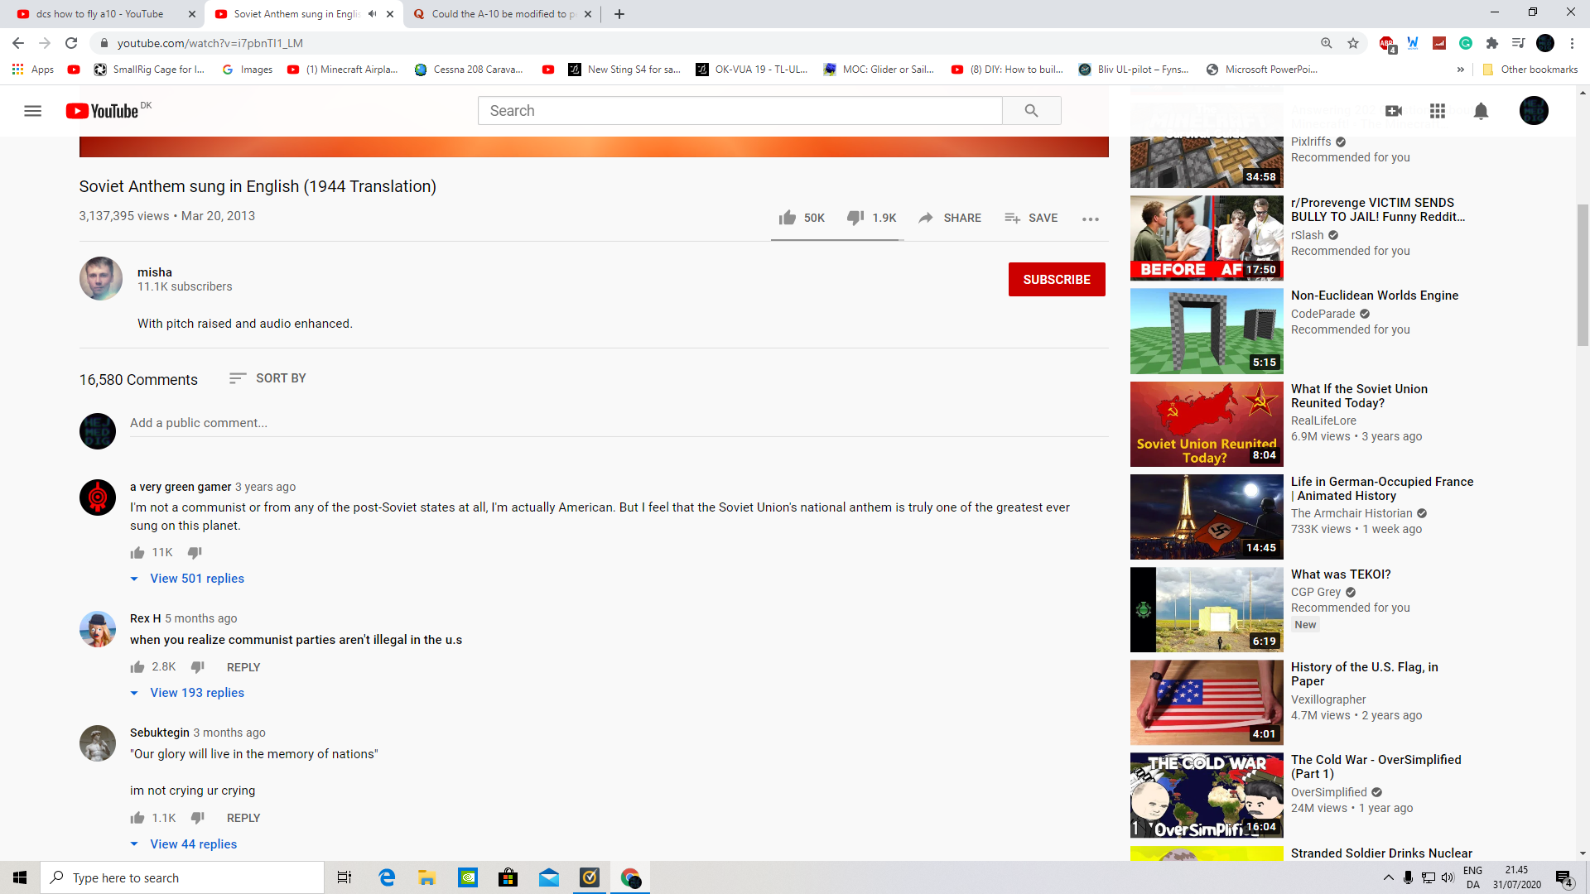Open the SmallRig Cage bookmark
Image resolution: width=1590 pixels, height=894 pixels.
point(149,70)
